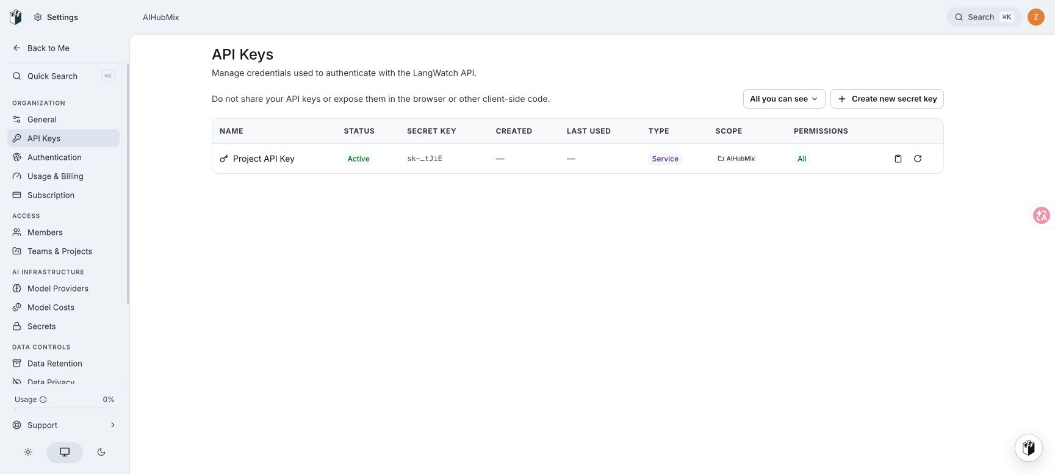Click the SECRET KEY column header
The height and width of the screenshot is (474, 1055).
click(431, 131)
